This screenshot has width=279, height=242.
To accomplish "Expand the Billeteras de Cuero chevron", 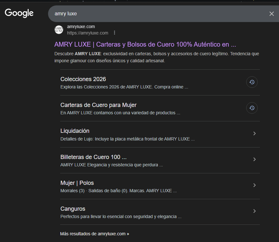I will [254, 159].
